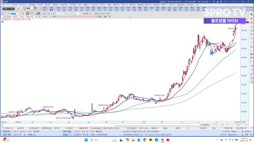Zoom in the chart with the plus icon
254x143 pixels.
(246, 125)
